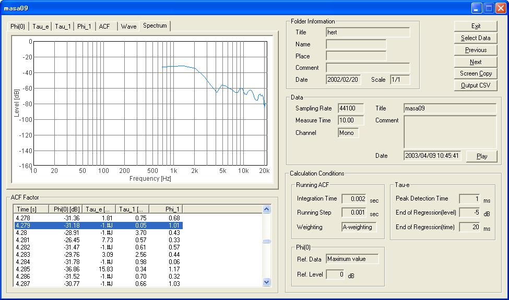Image resolution: width=509 pixels, height=300 pixels.
Task: Click the Phi_1 column header
Action: click(165, 209)
